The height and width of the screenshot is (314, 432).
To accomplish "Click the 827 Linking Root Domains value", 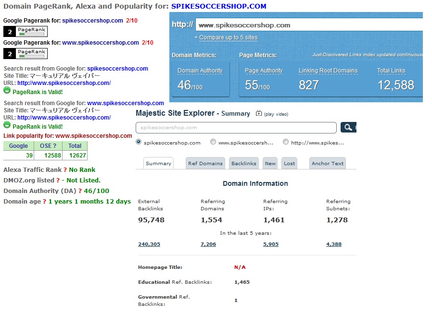I will 309,85.
